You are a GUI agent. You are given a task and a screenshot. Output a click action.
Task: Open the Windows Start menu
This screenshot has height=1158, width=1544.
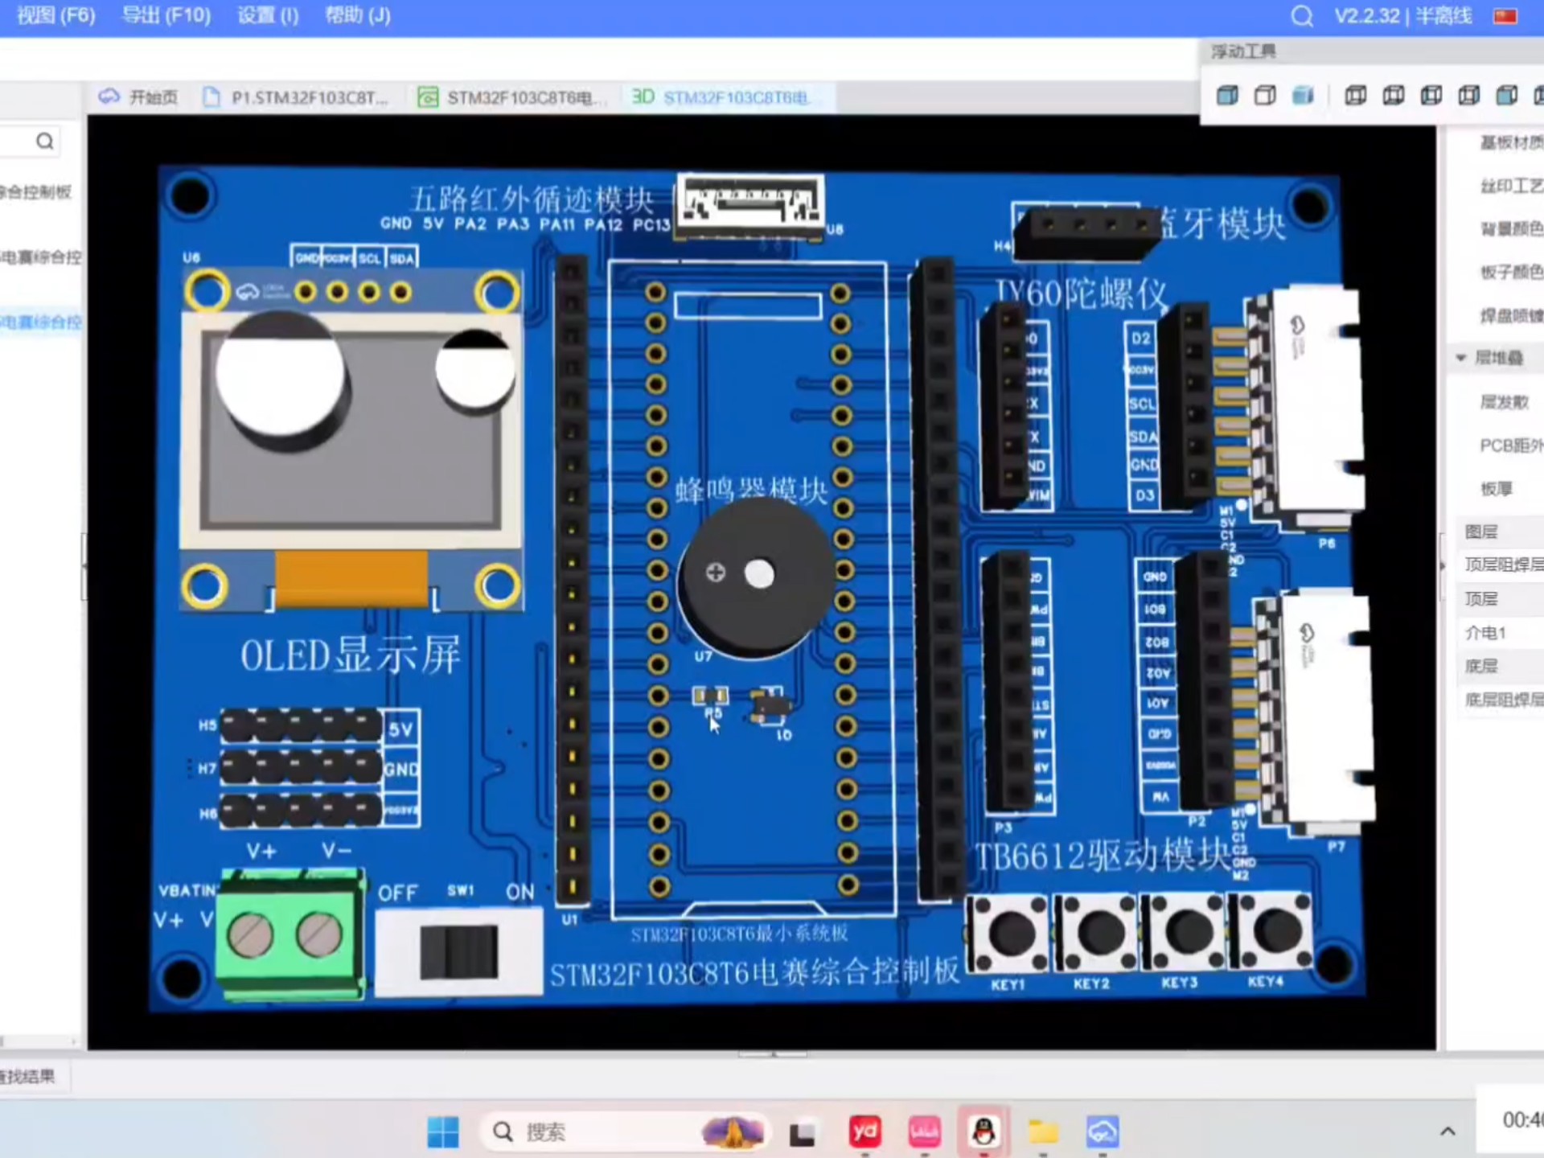click(443, 1132)
